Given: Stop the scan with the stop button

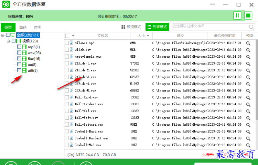Looking at the screenshot, I should pos(248,16).
